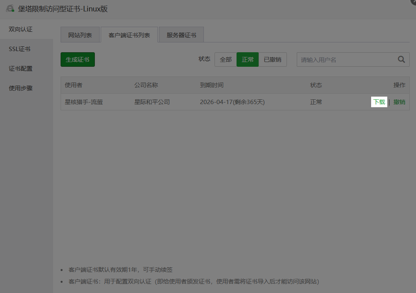Click the certificate app logo icon
The height and width of the screenshot is (293, 416).
point(10,8)
